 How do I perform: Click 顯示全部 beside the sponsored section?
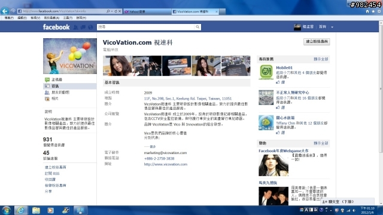tap(321, 143)
